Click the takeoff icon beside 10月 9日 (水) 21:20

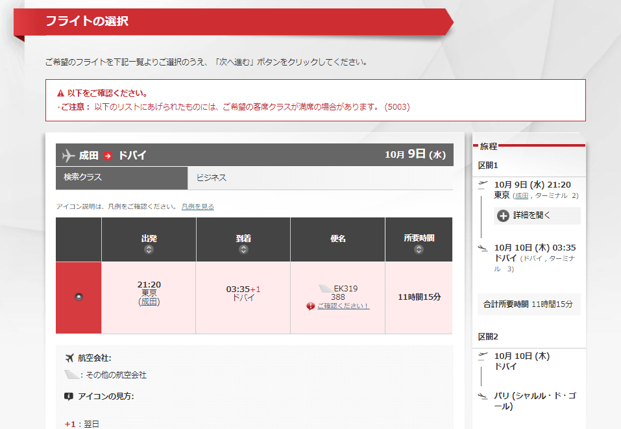tap(483, 184)
